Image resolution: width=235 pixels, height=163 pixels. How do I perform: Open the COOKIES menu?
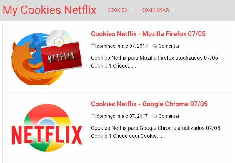[x=117, y=10]
